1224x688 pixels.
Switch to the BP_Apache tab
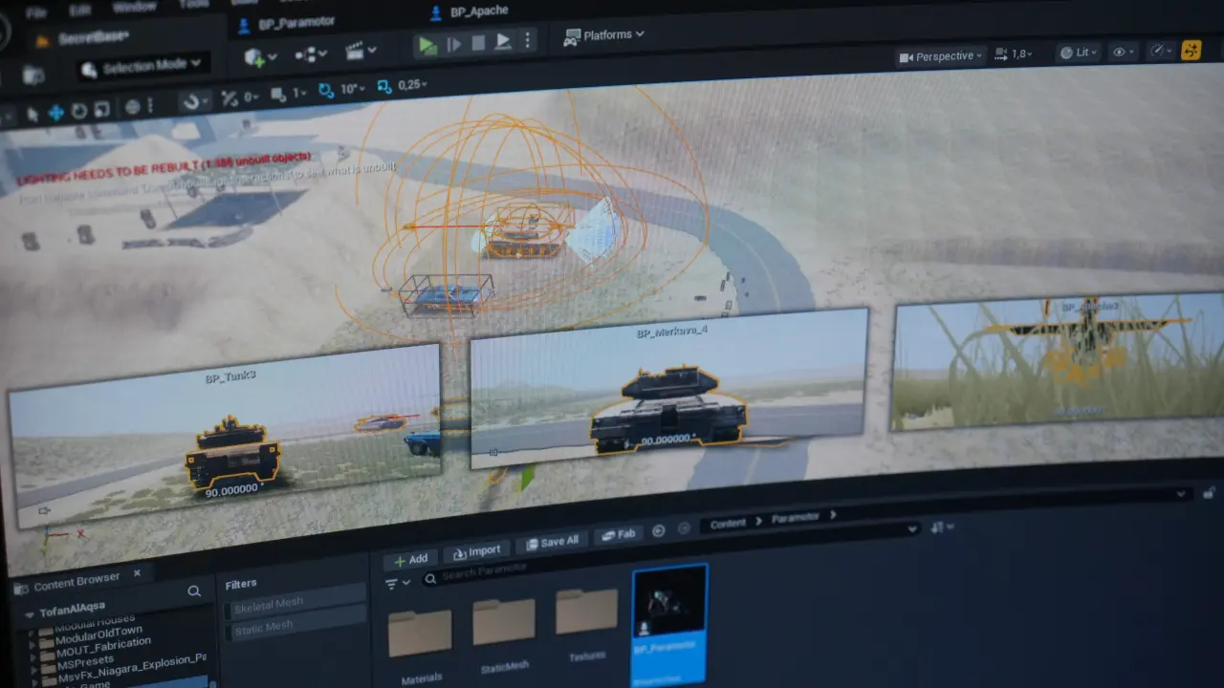tap(470, 12)
